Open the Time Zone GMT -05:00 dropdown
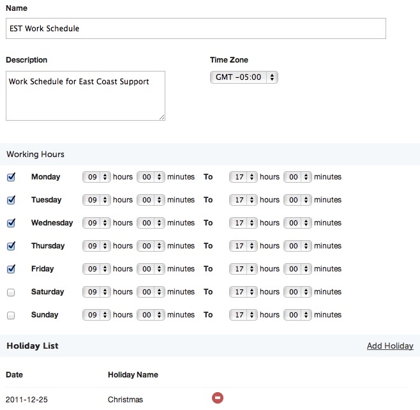The image size is (420, 410). click(244, 77)
